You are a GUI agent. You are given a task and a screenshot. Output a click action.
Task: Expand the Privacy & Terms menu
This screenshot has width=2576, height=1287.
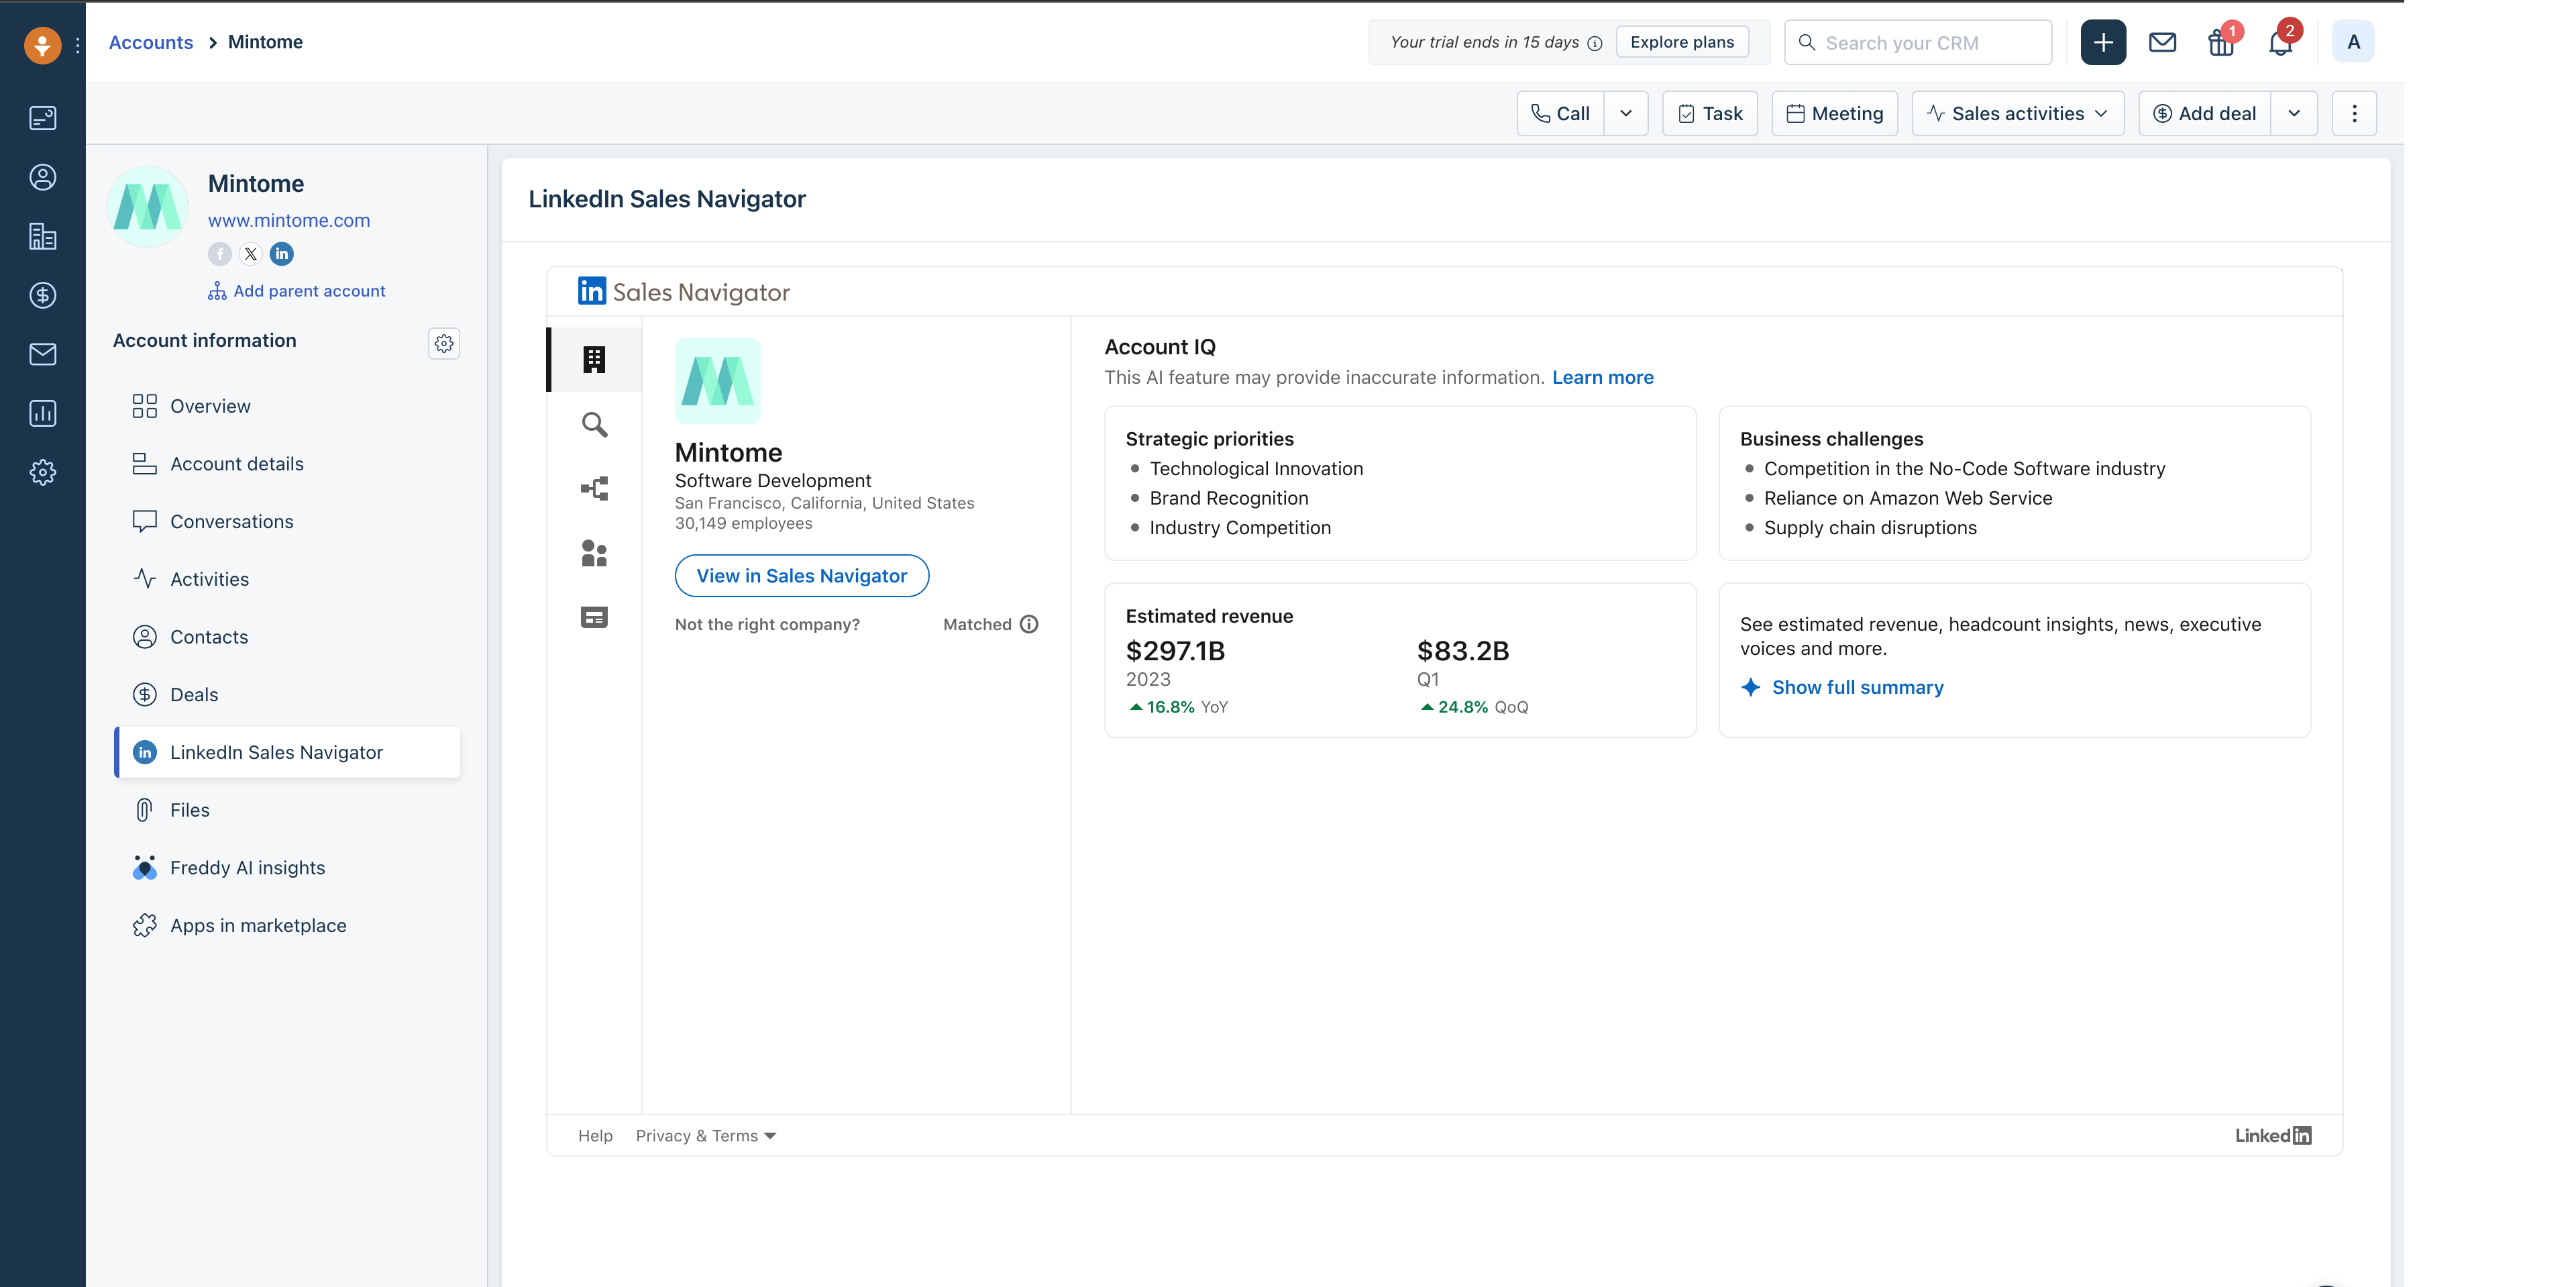coord(706,1136)
